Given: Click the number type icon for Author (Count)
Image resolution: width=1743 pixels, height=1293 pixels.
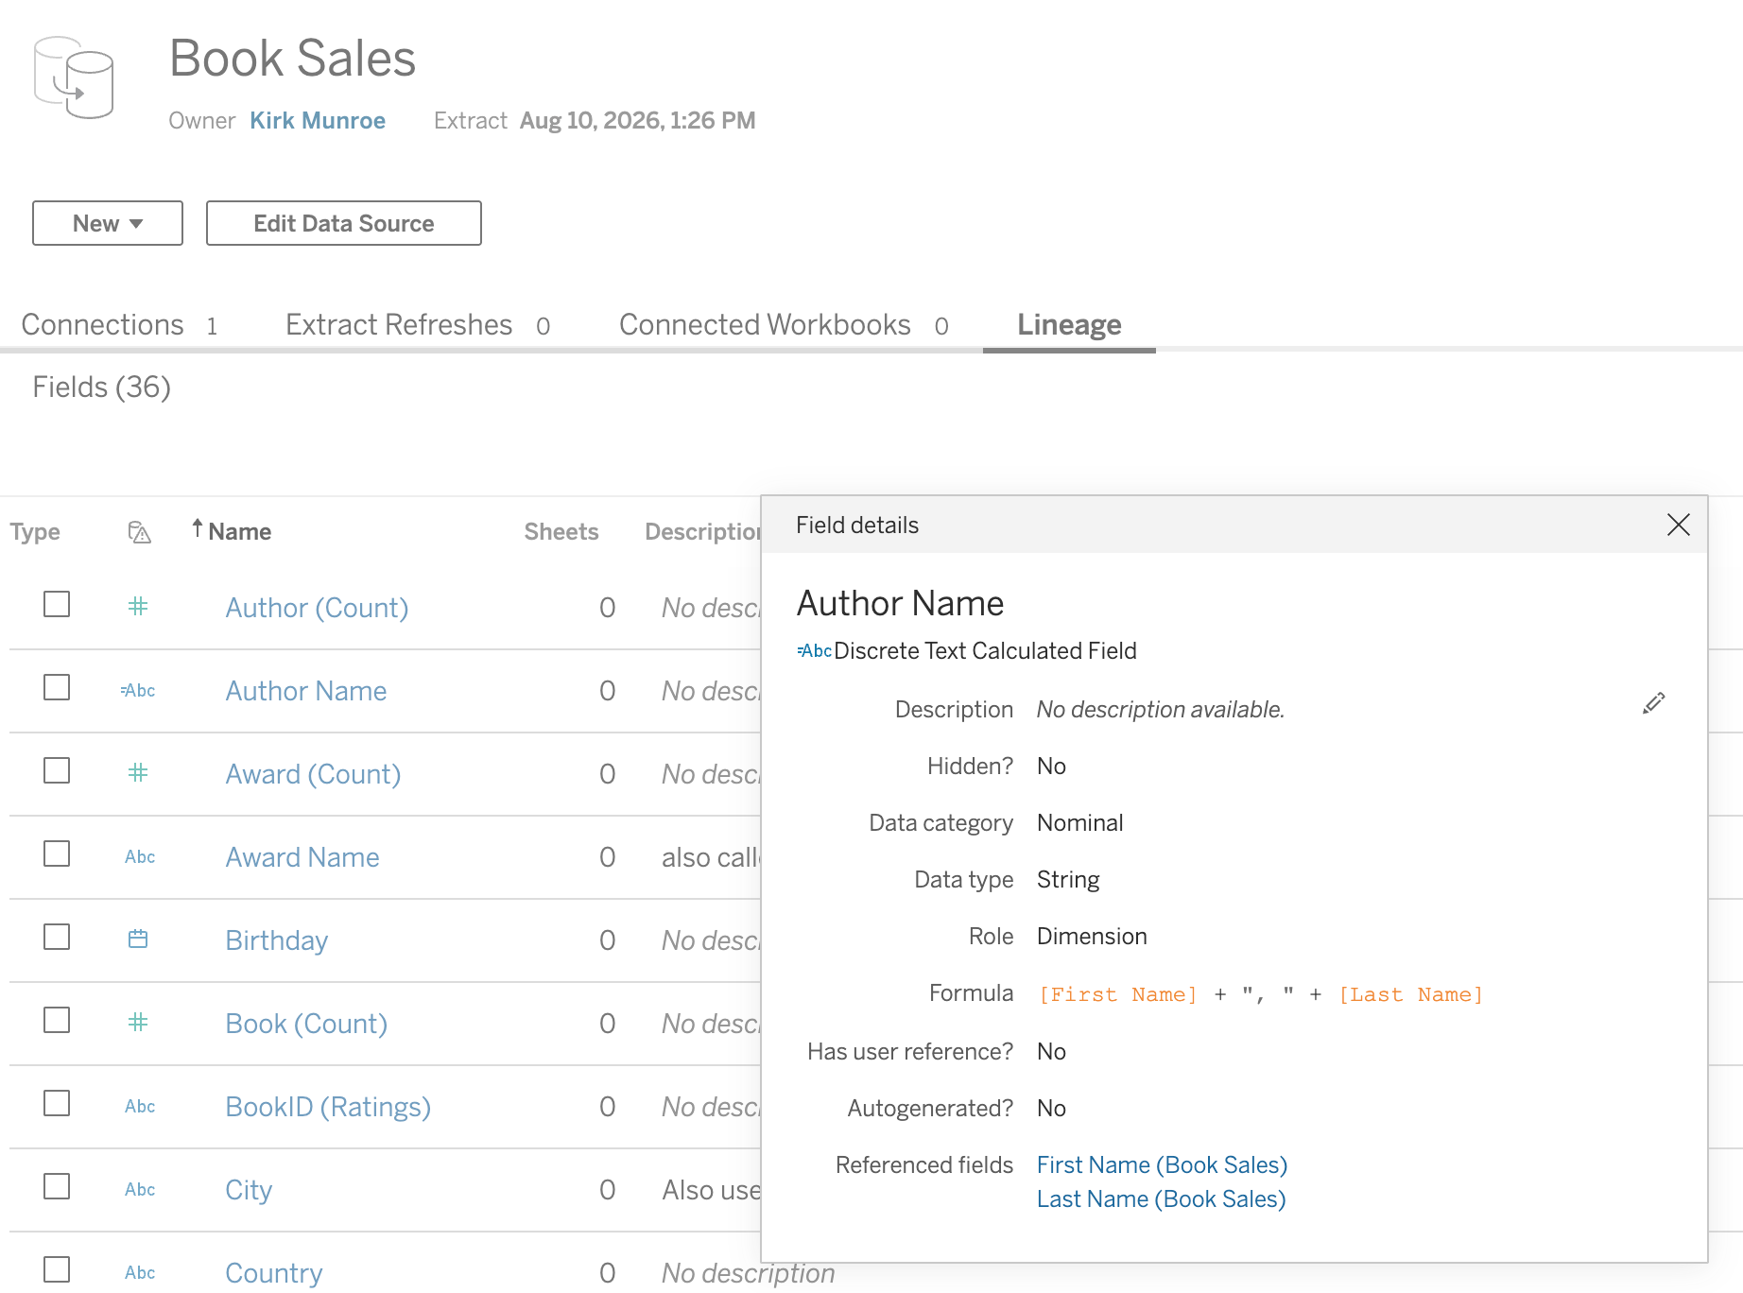Looking at the screenshot, I should (x=138, y=607).
